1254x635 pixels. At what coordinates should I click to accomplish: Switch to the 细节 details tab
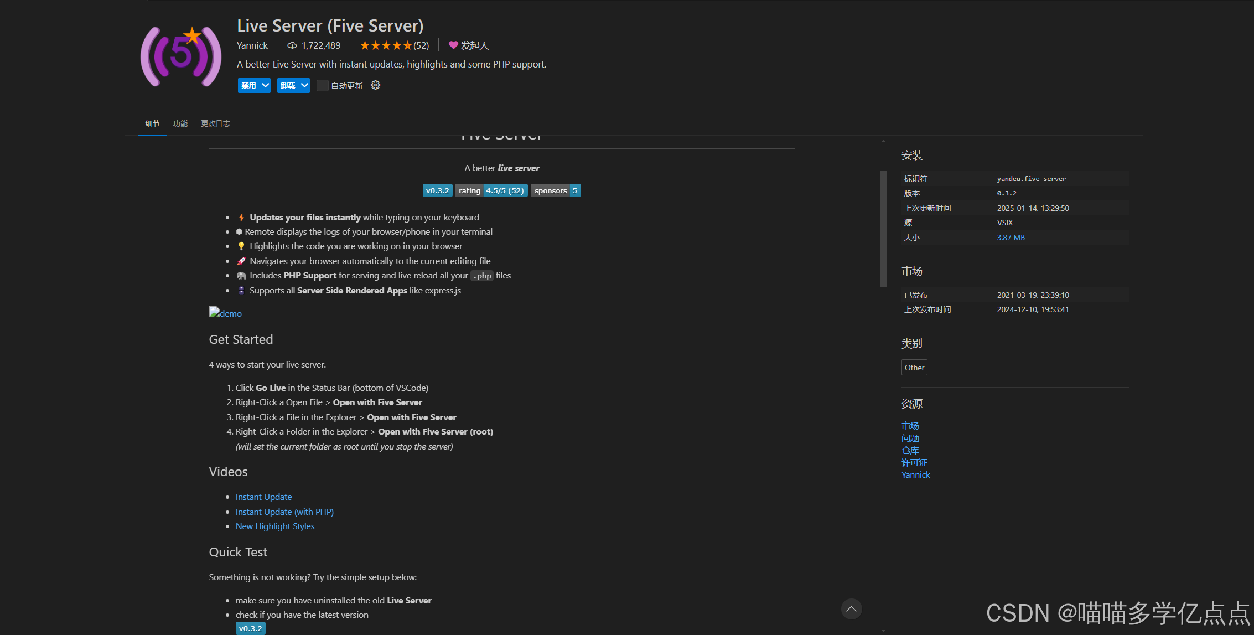tap(152, 123)
